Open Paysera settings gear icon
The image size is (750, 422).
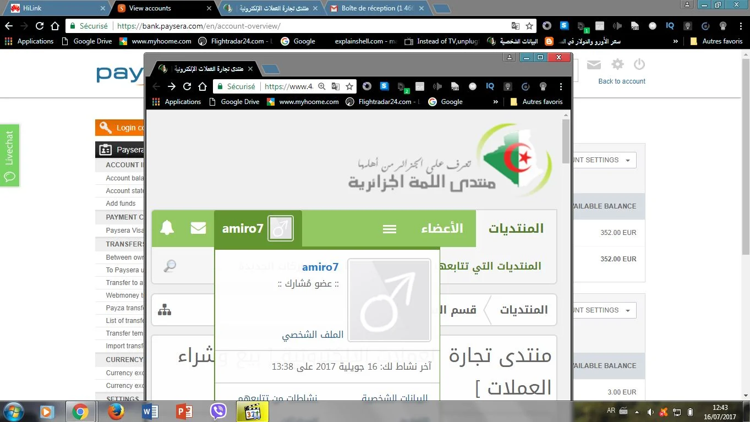click(x=617, y=65)
